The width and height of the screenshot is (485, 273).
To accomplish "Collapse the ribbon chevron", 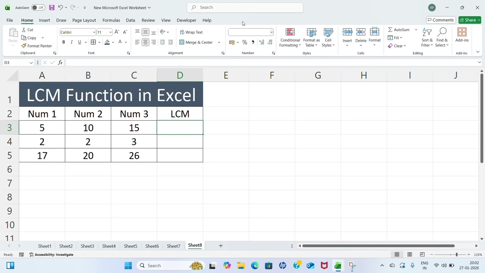I will 477,52.
